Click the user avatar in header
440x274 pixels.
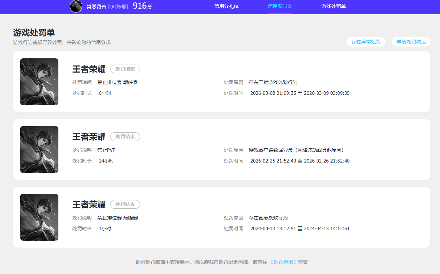76,6
